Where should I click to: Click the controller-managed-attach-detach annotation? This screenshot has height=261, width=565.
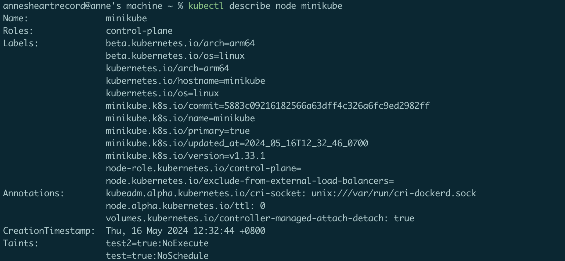tap(260, 218)
